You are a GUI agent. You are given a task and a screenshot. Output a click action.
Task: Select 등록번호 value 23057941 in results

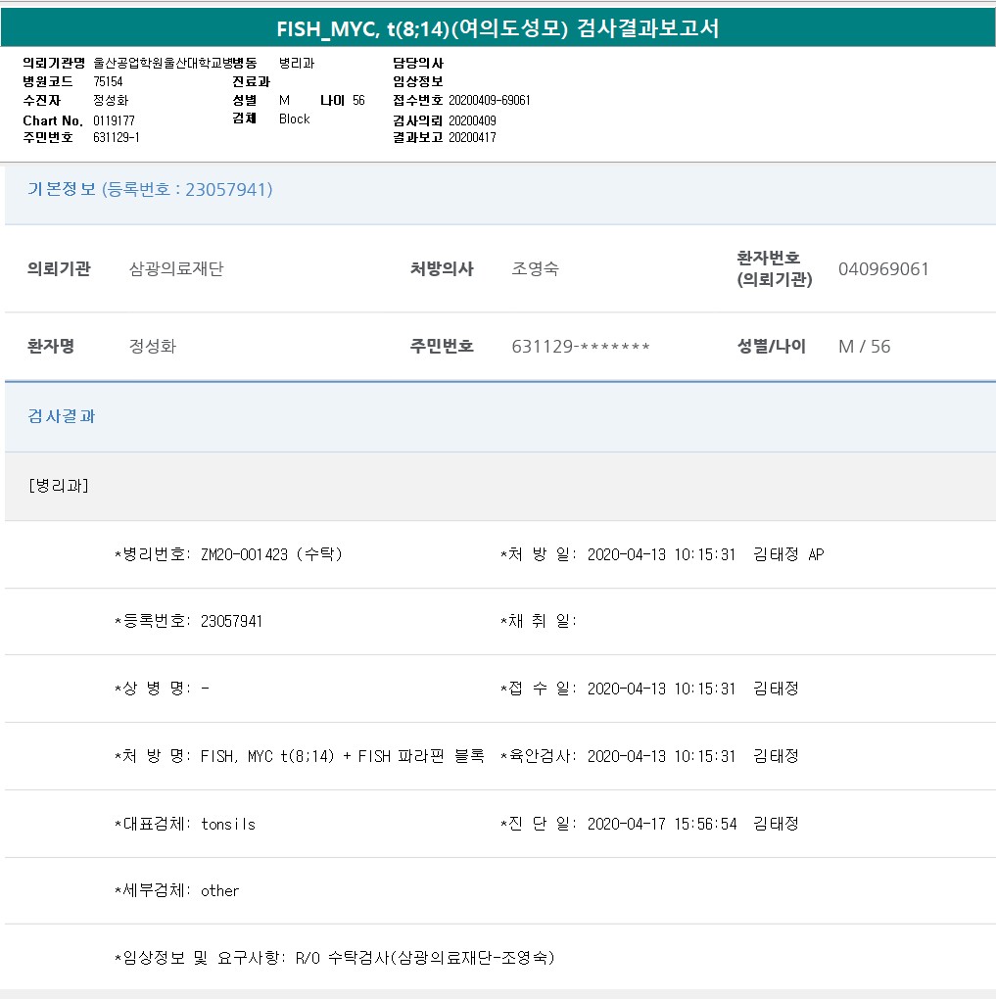tap(231, 621)
